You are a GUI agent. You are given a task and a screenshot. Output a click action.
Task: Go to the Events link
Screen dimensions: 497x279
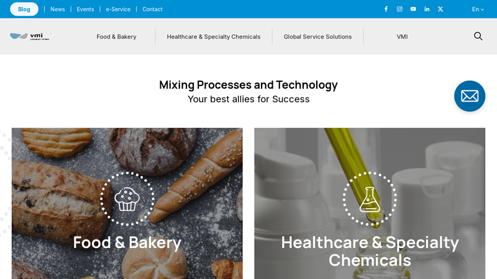click(x=85, y=9)
